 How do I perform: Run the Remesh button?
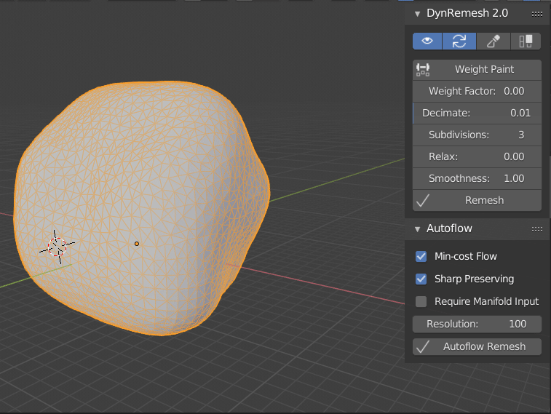(477, 201)
